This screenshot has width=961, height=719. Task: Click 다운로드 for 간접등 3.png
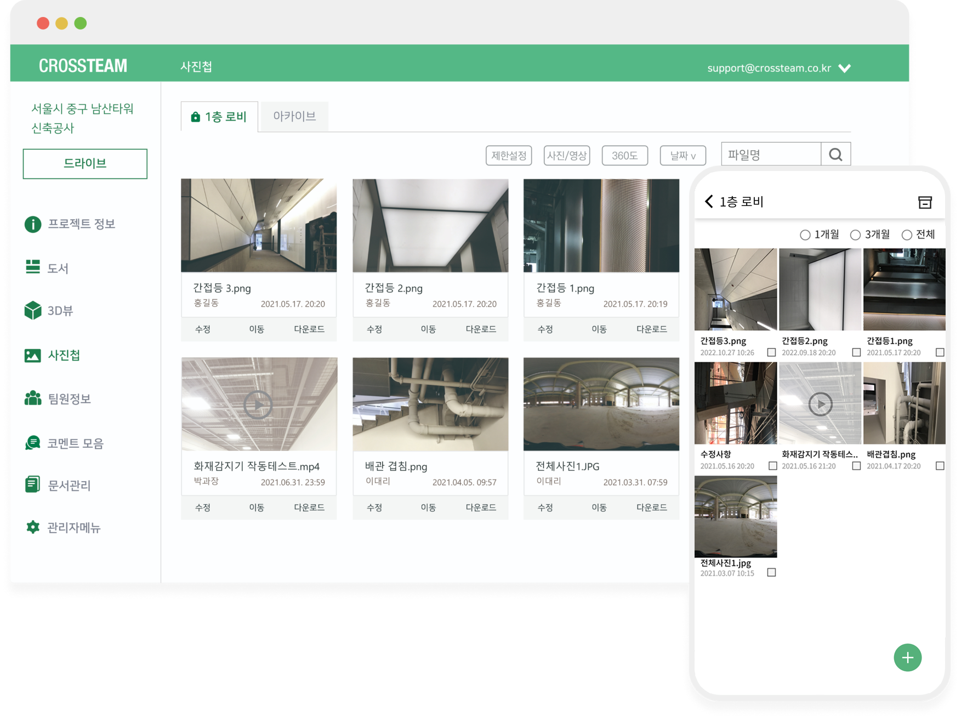click(309, 329)
